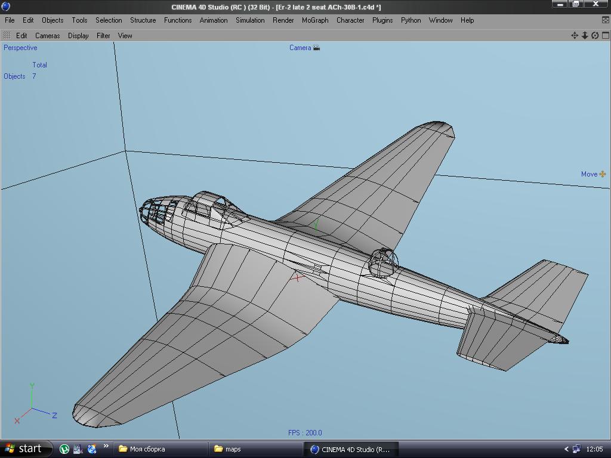Viewport: 611px width, 458px height.
Task: Open the Simulation menu
Action: [x=250, y=20]
